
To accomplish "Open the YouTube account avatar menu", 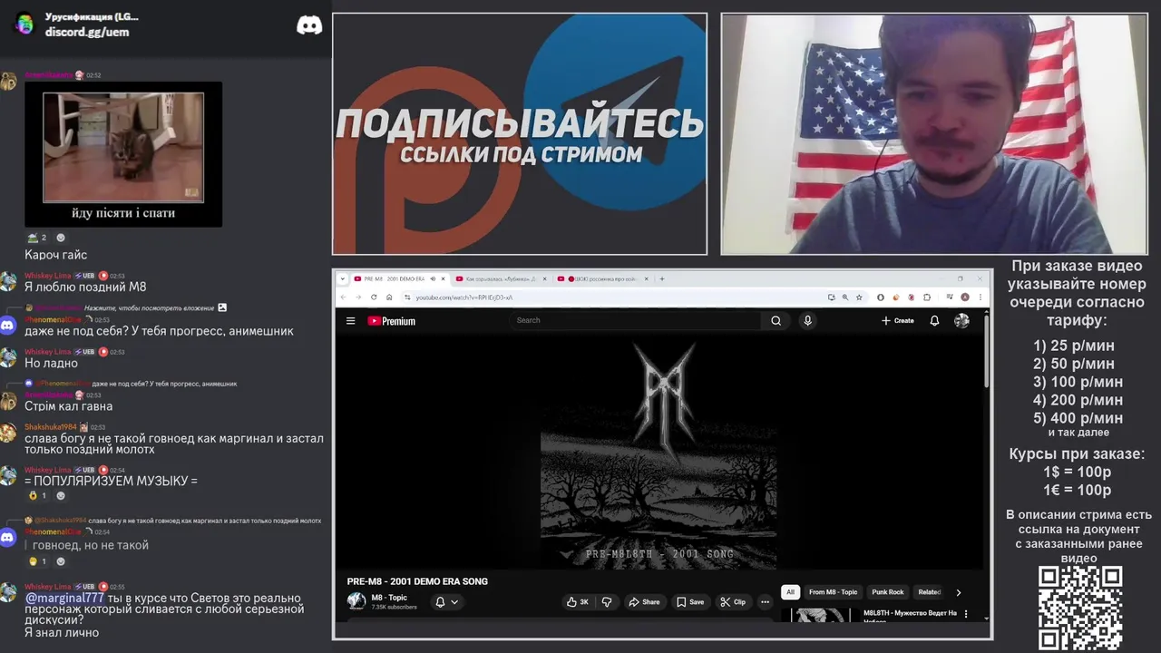I will tap(961, 321).
